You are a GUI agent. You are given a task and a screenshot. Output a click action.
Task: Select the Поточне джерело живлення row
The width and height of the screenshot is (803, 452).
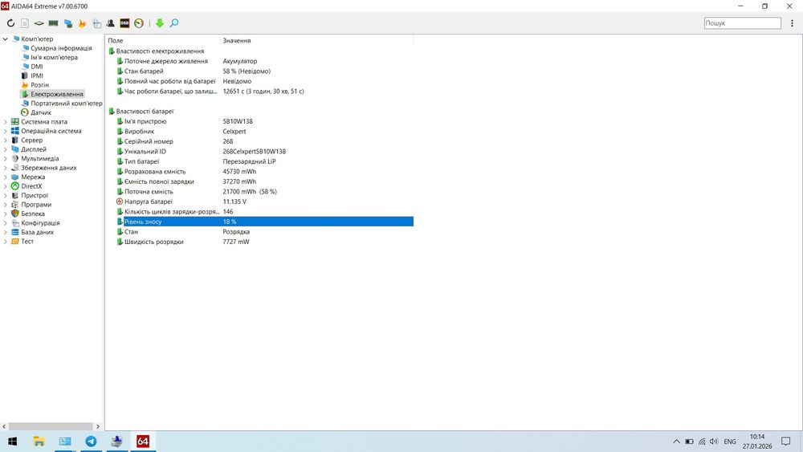[x=260, y=61]
